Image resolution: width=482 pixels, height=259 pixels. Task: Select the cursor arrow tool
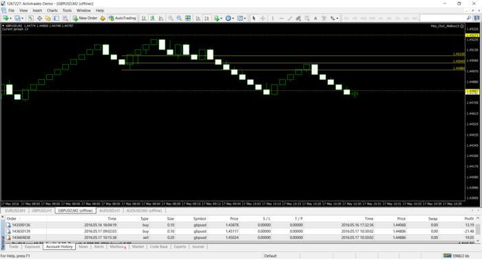(253, 19)
